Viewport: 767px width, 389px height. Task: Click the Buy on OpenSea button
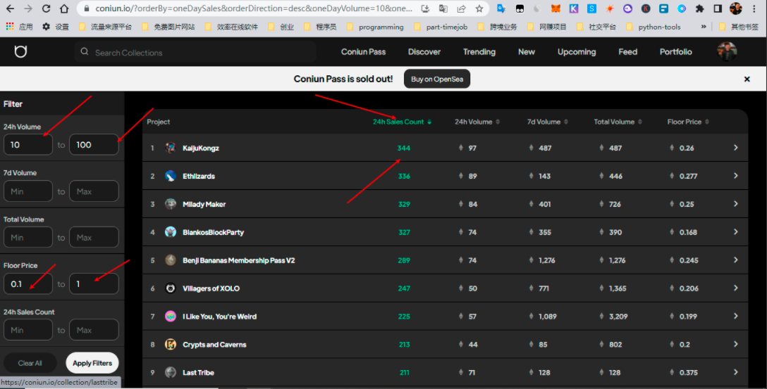pos(437,79)
